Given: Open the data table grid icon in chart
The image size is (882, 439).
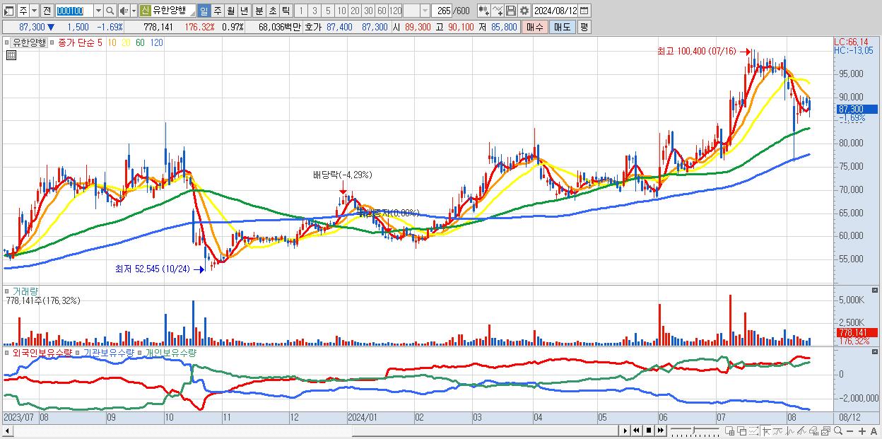Looking at the screenshot, I should [x=11, y=56].
